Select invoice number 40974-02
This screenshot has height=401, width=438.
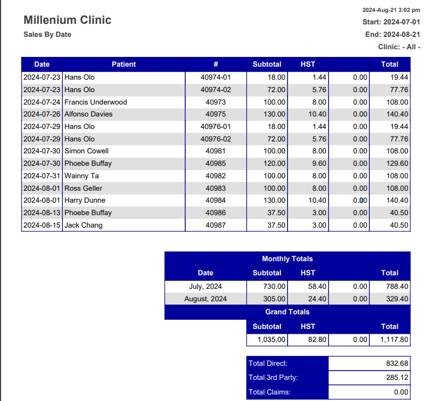tap(215, 90)
